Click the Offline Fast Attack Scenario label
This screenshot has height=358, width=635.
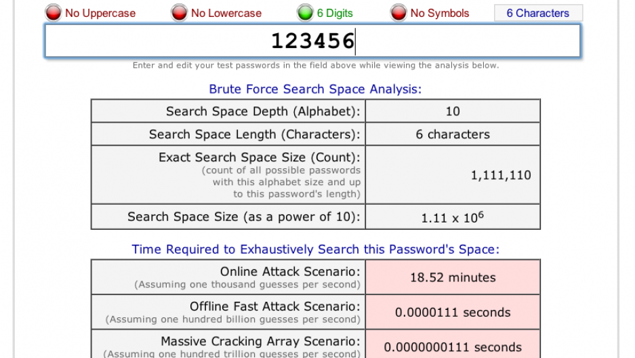click(x=274, y=306)
